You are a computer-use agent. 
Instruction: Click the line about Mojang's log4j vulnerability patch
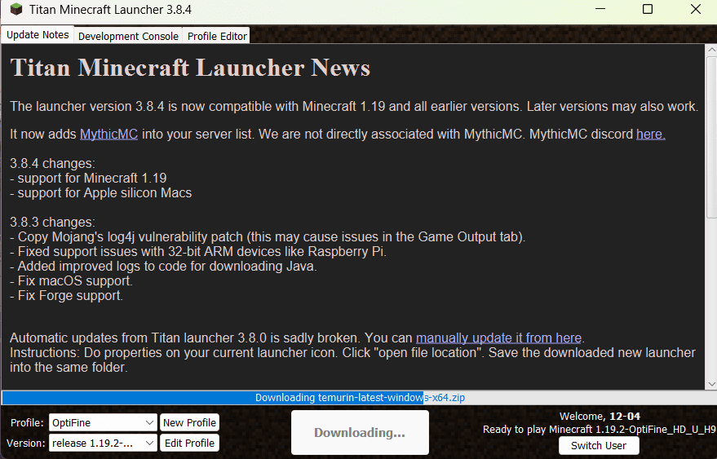pyautogui.click(x=268, y=236)
